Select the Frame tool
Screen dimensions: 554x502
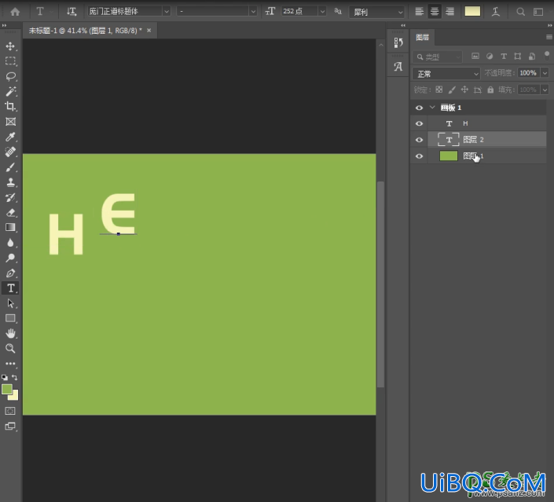pos(10,122)
